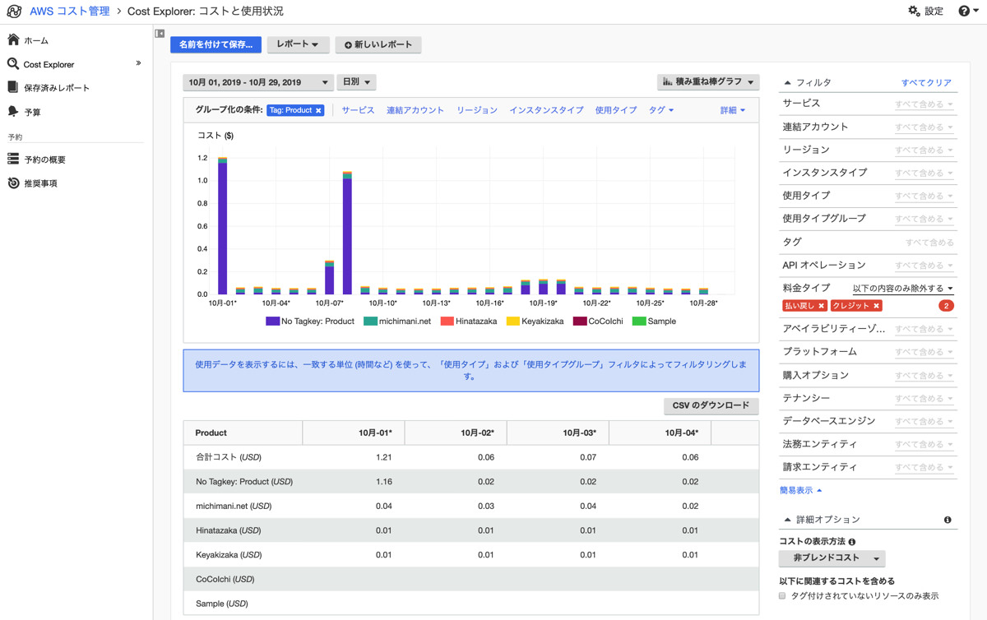Click the info icon beside 詳細オプション

[x=947, y=519]
